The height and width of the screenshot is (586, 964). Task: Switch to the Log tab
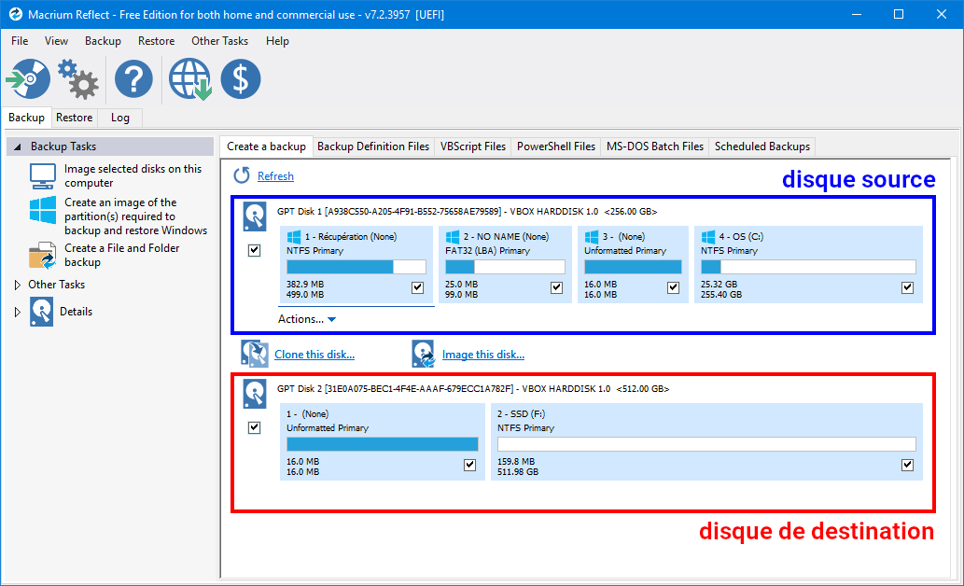tap(119, 118)
